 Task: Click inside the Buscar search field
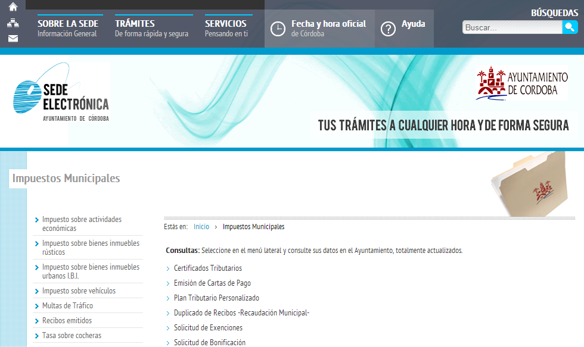click(x=512, y=27)
